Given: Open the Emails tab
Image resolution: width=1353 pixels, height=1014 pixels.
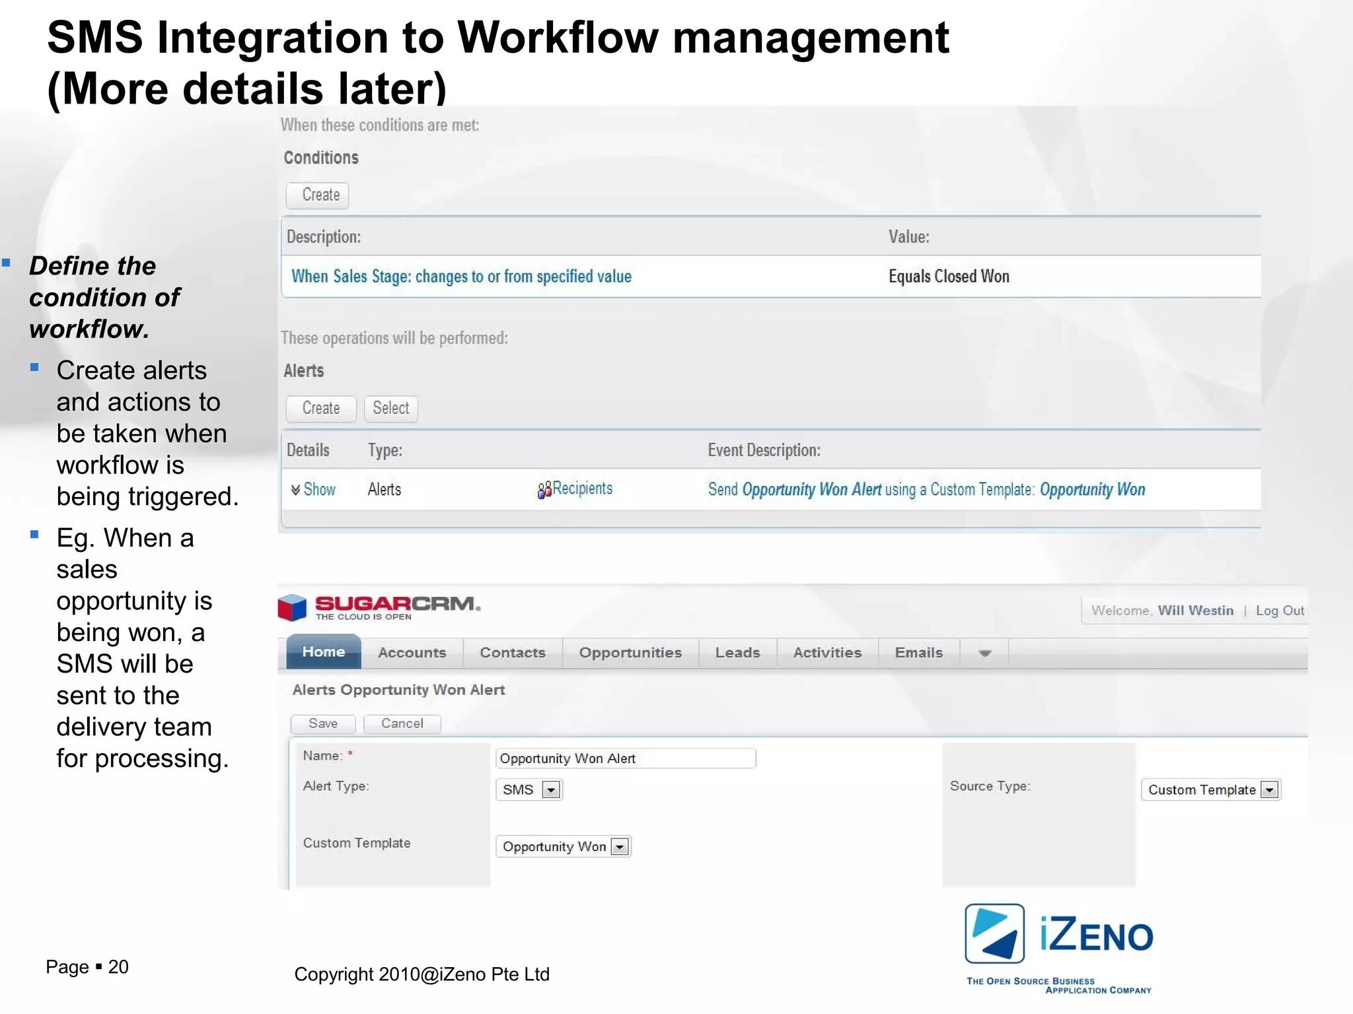Looking at the screenshot, I should 919,653.
